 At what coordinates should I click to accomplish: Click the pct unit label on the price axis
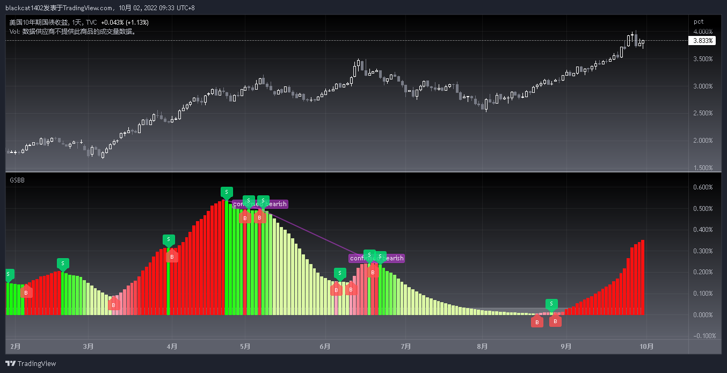(x=699, y=21)
